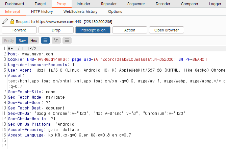This screenshot has height=149, width=226.
Task: Open the hamburger message options menu
Action: (x=67, y=40)
